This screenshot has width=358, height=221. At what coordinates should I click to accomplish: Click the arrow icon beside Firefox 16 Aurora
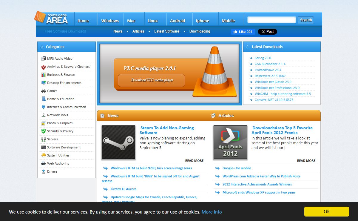click(x=105, y=189)
